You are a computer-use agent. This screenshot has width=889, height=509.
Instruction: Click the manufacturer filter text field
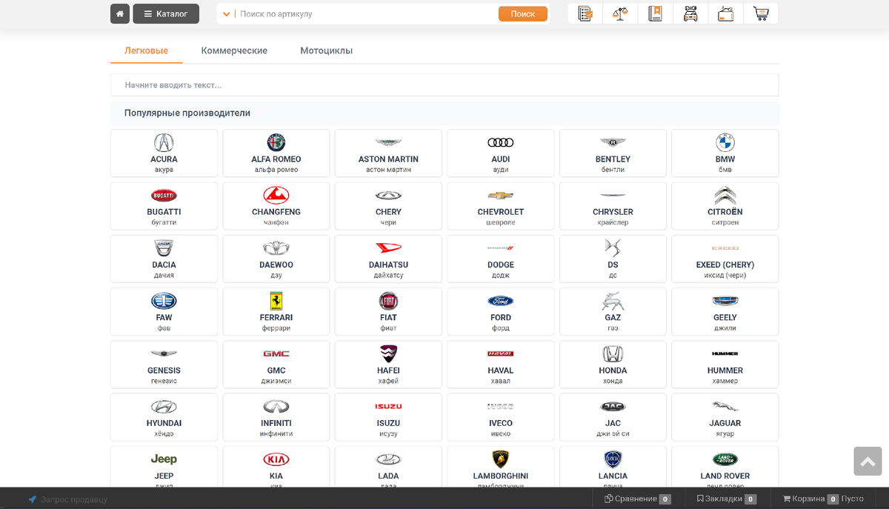pyautogui.click(x=444, y=85)
